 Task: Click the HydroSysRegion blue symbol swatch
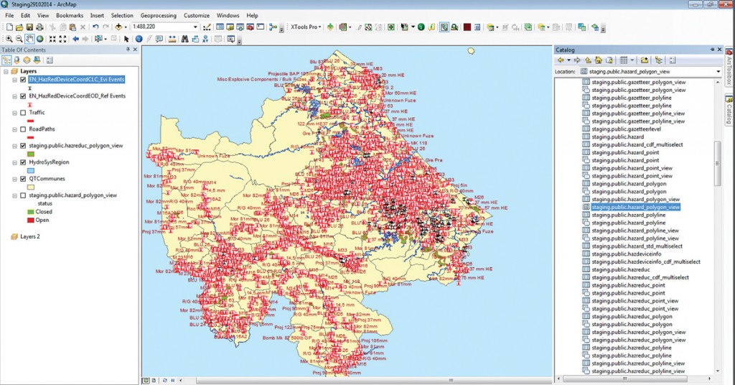coord(30,171)
